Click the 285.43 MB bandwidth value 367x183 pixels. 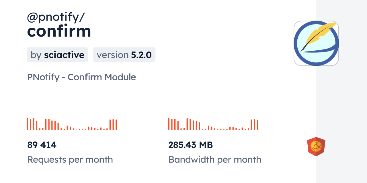point(190,145)
